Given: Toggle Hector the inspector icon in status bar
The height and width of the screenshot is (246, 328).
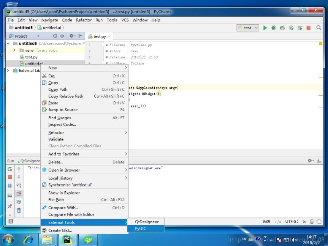Looking at the screenshot, I should (312, 221).
